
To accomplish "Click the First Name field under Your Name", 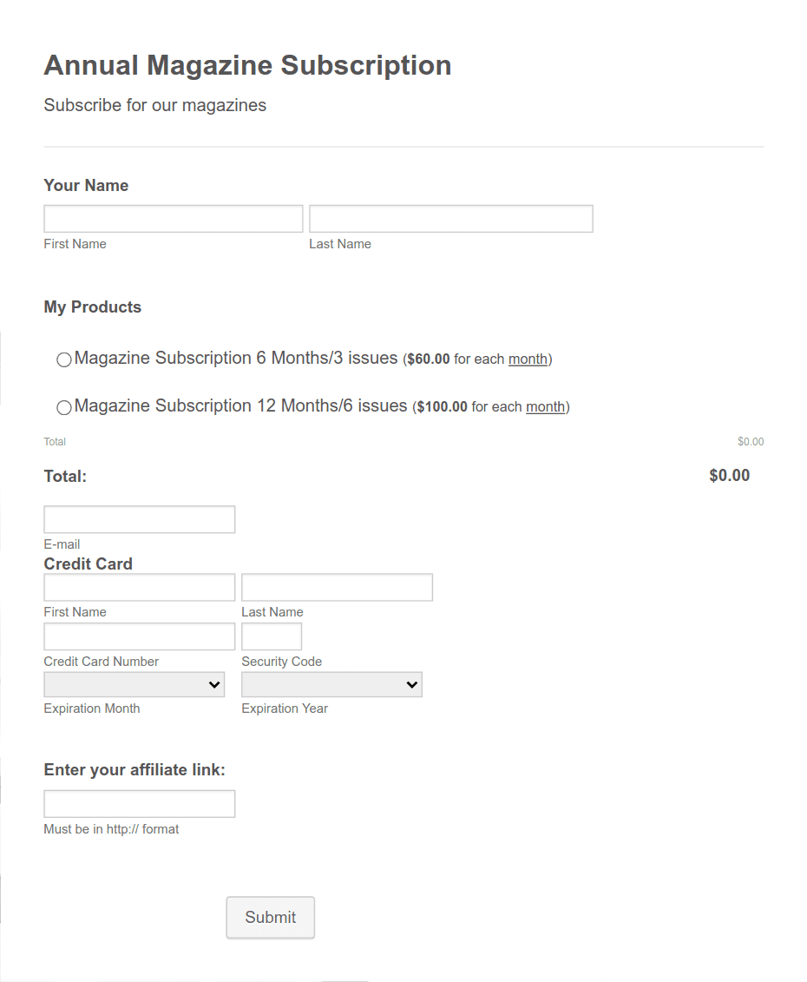I will (x=173, y=218).
